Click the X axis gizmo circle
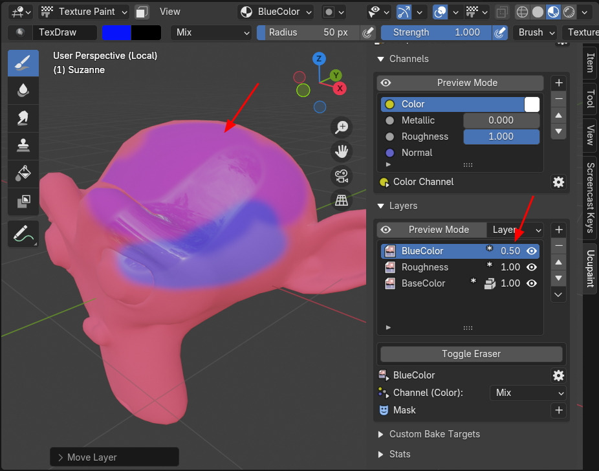The image size is (599, 471). click(x=340, y=89)
